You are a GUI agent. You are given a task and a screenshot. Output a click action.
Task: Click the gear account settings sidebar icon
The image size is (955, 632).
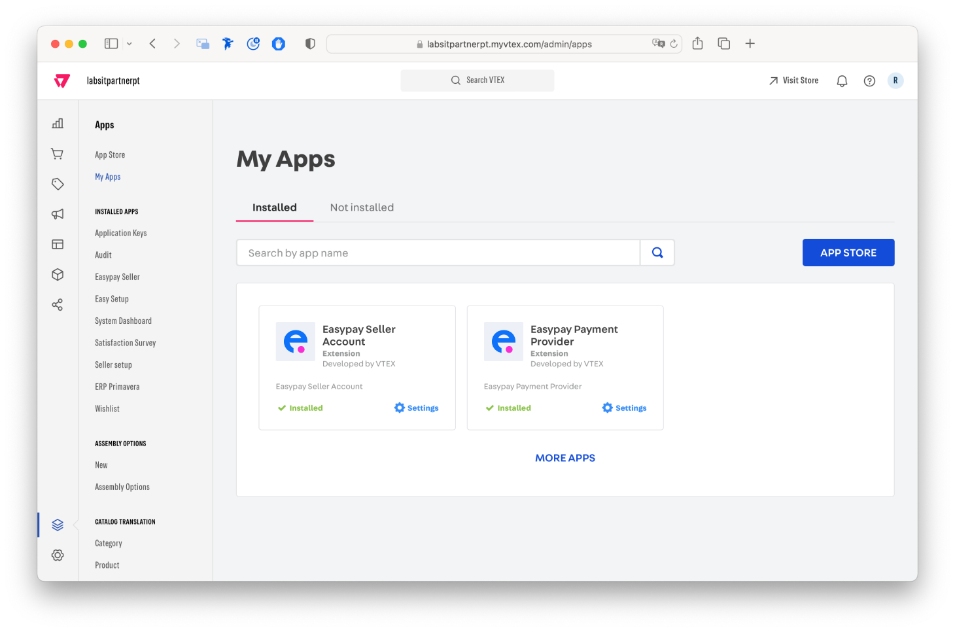(58, 555)
